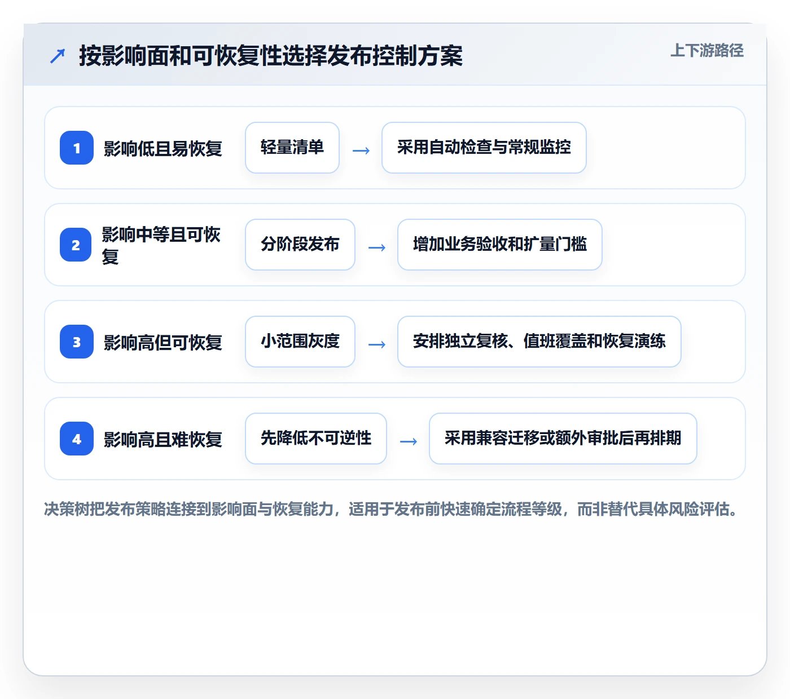Click the number 4 badge for 影响高且难恢复
Image resolution: width=790 pixels, height=699 pixels.
point(77,439)
